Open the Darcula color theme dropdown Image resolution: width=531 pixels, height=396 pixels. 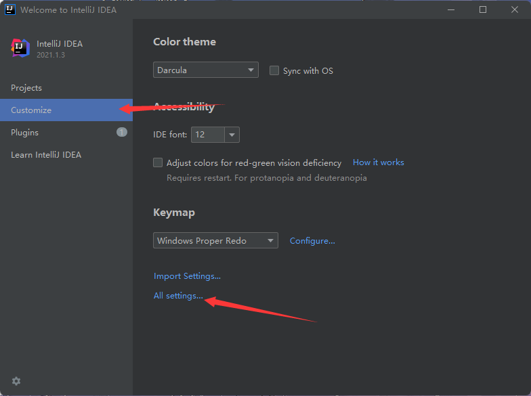point(206,70)
